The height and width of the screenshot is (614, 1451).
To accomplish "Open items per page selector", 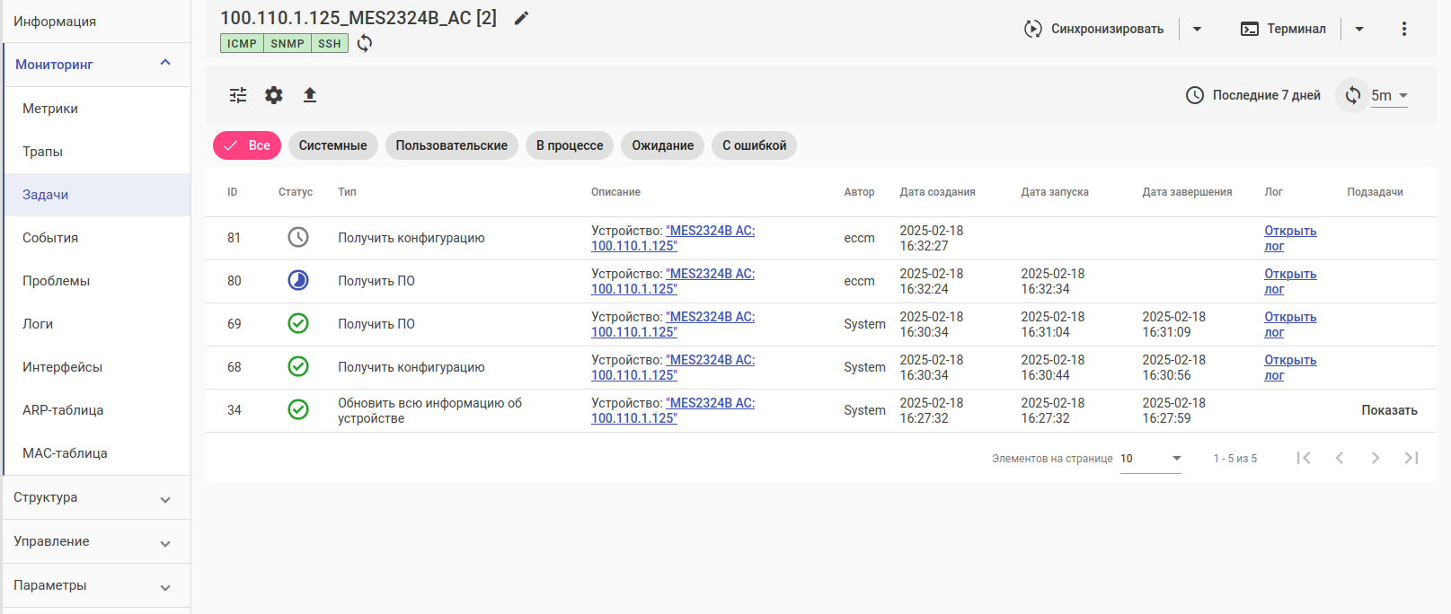I will click(x=1150, y=458).
